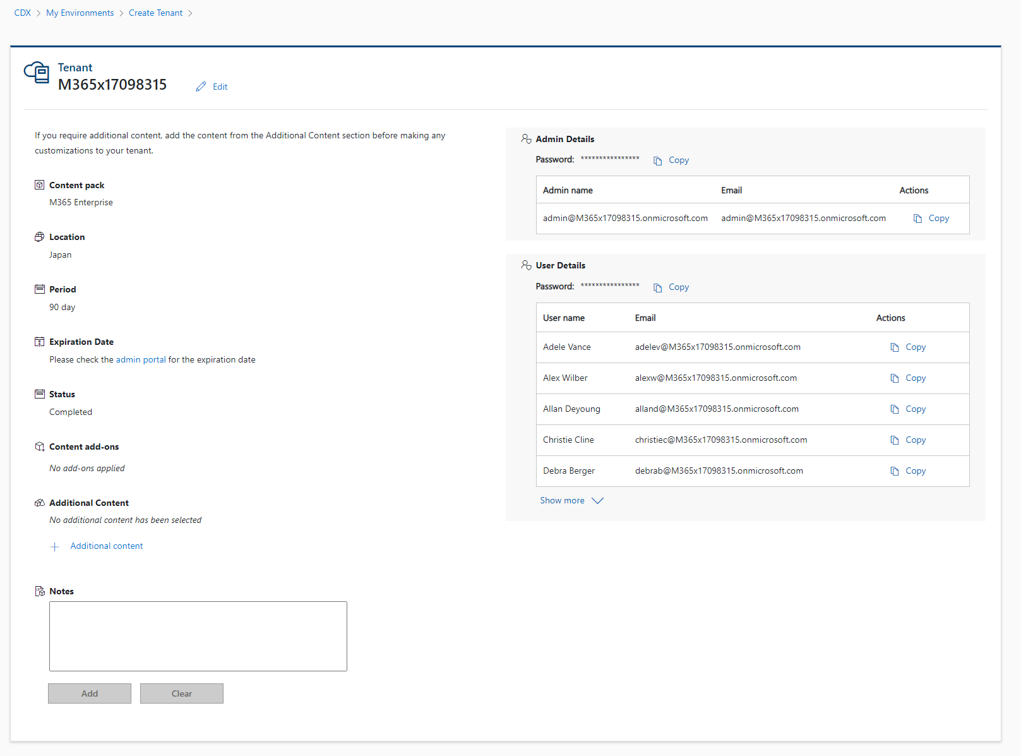
Task: Click copy icon for Allan Deyoung
Action: point(894,409)
